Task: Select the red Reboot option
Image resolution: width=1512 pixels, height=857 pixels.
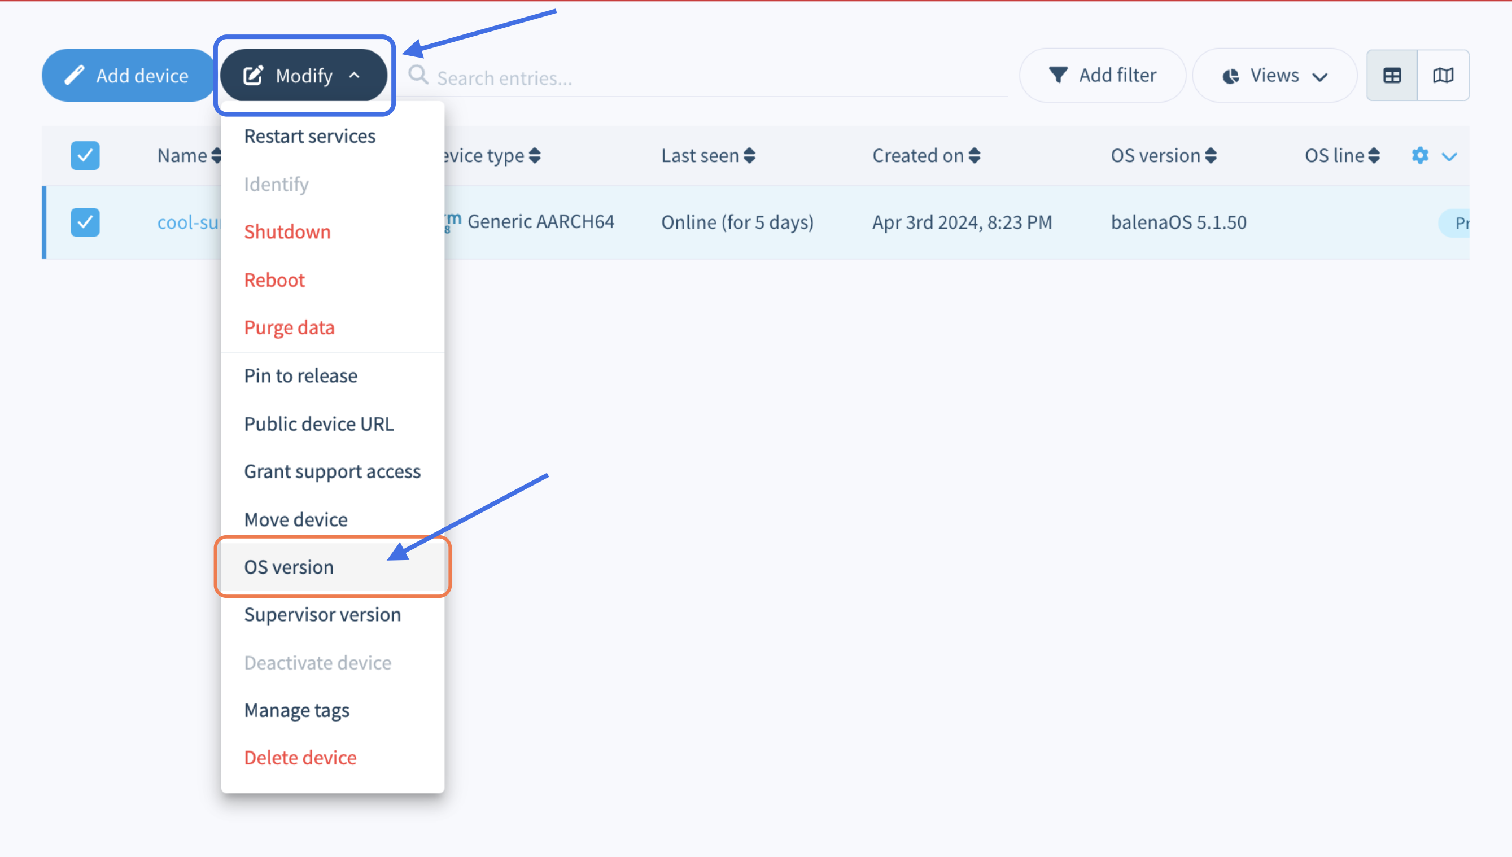Action: click(274, 279)
